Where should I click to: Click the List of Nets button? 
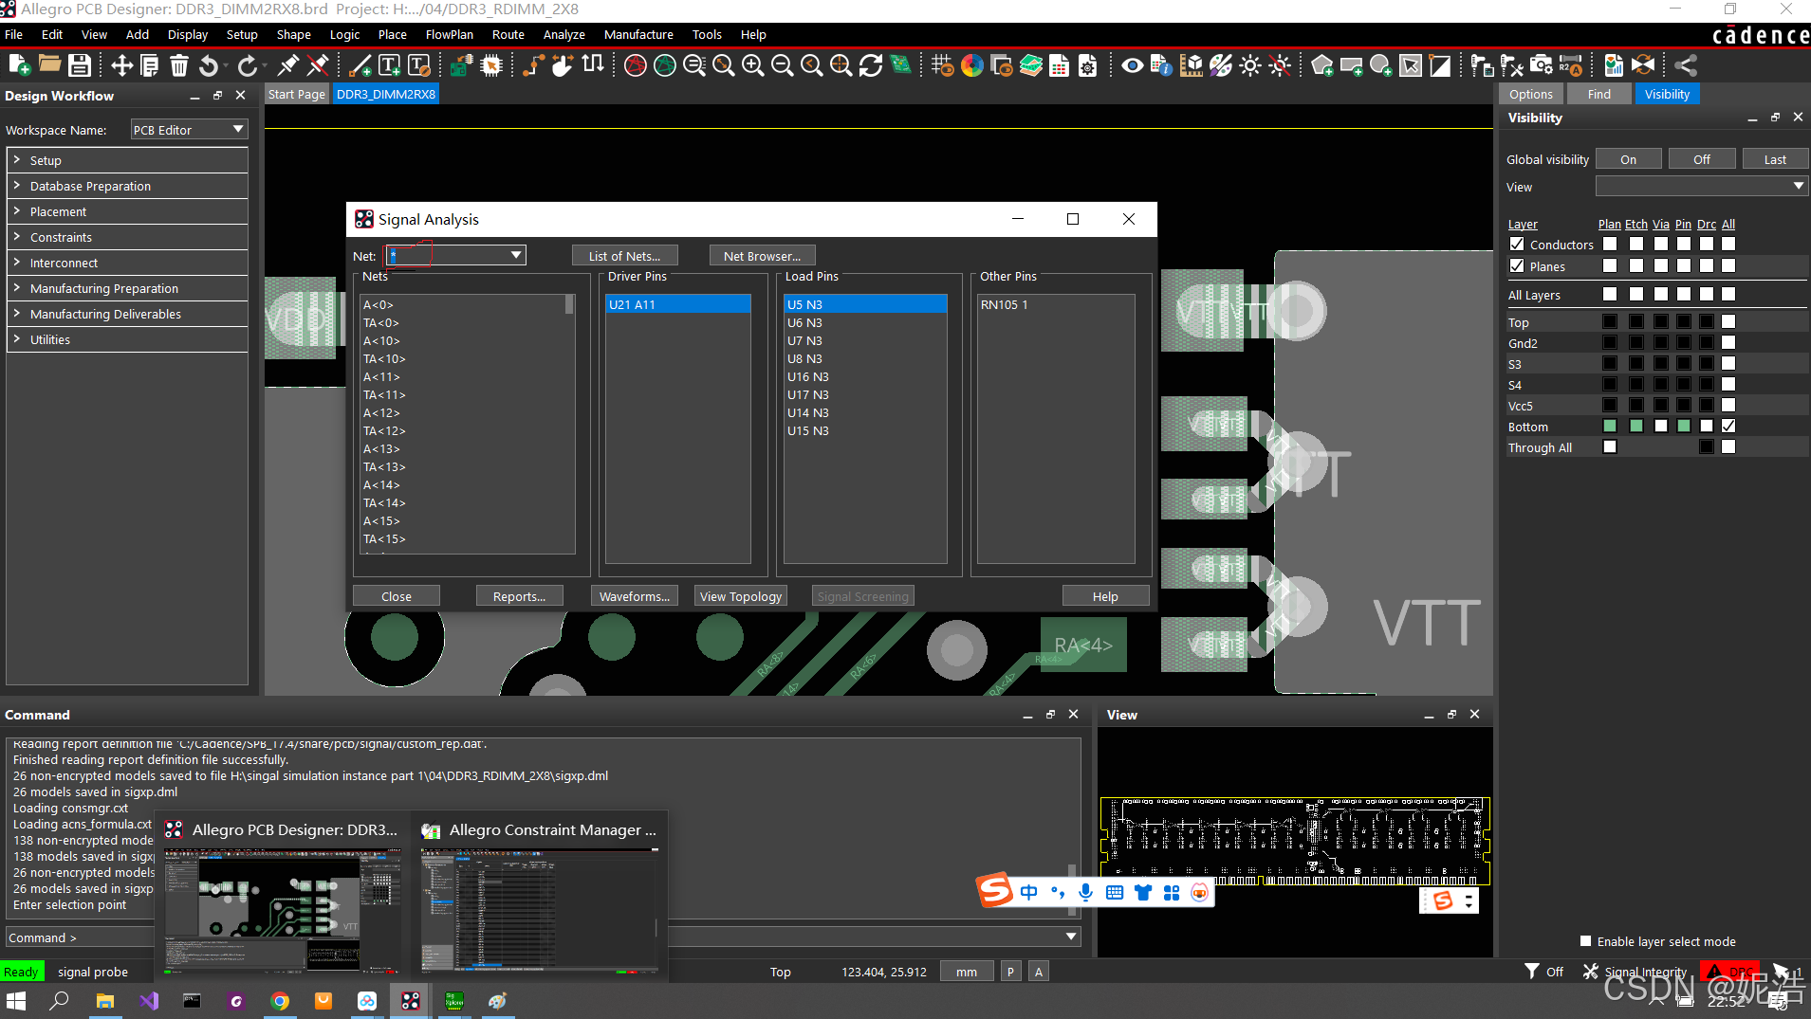(624, 256)
